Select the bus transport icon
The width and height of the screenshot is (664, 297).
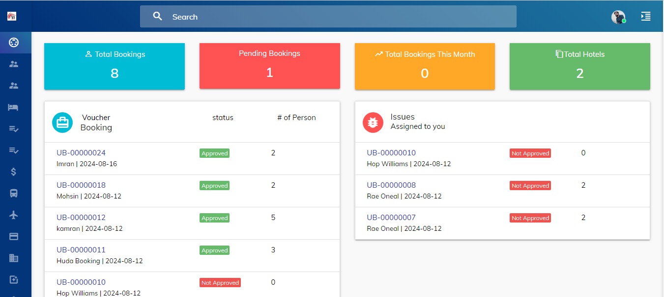click(14, 193)
